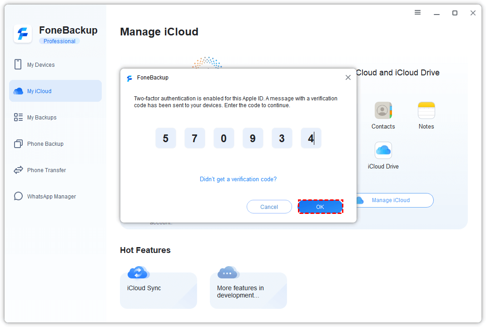This screenshot has height=327, width=486.
Task: Click the iCloud Drive label
Action: coord(383,166)
